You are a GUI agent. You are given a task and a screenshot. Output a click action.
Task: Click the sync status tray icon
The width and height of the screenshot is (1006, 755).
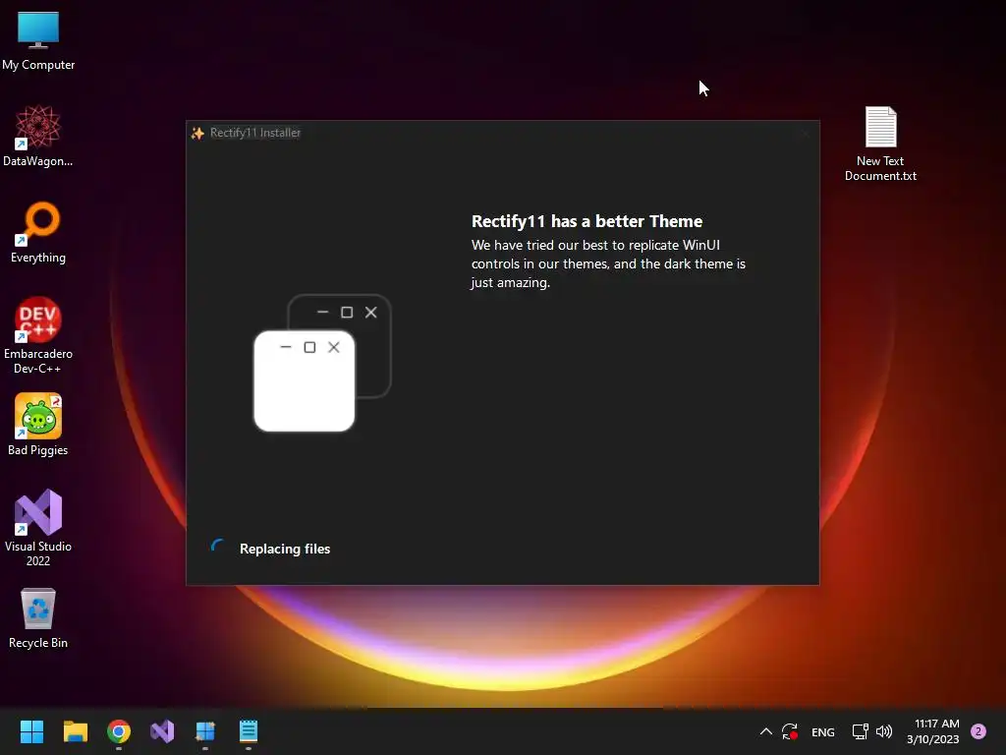click(790, 731)
